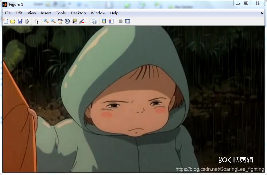Select the Edit Plot arrow tool
267x175 pixels.
click(37, 21)
